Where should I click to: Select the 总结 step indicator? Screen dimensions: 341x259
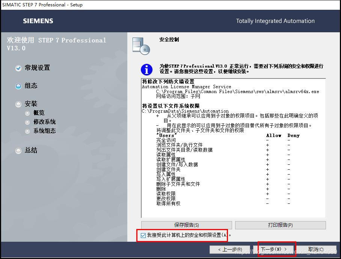pyautogui.click(x=26, y=151)
